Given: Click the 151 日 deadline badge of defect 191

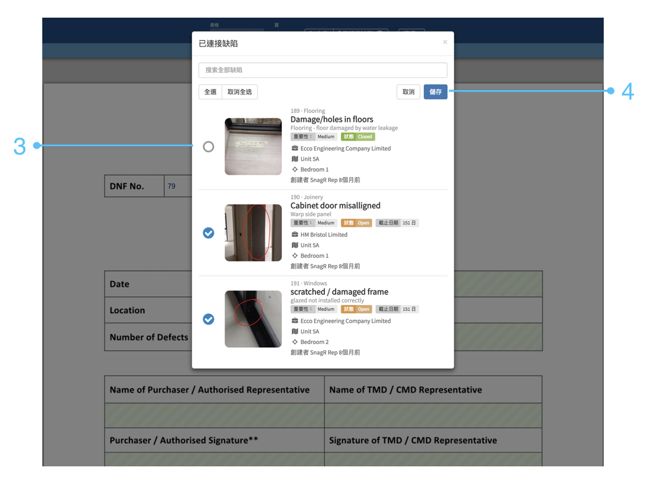Looking at the screenshot, I should click(x=397, y=309).
